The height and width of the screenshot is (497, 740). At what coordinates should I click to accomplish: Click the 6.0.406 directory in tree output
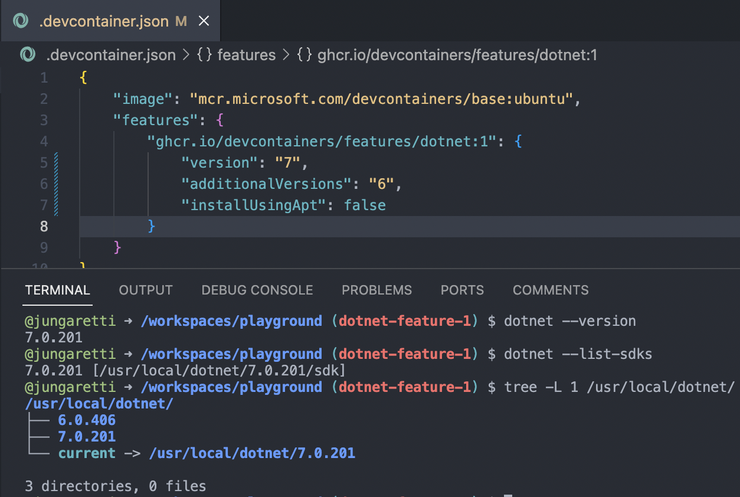[x=87, y=420]
